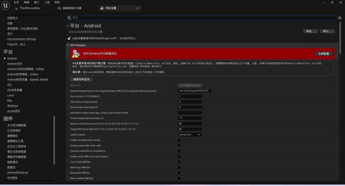Click the 接受SDK证书 button
Screen dimensions: 345x186
81,79
